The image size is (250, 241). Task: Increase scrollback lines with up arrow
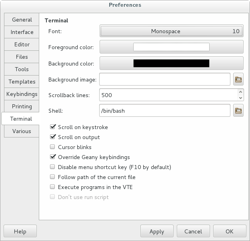pos(240,92)
